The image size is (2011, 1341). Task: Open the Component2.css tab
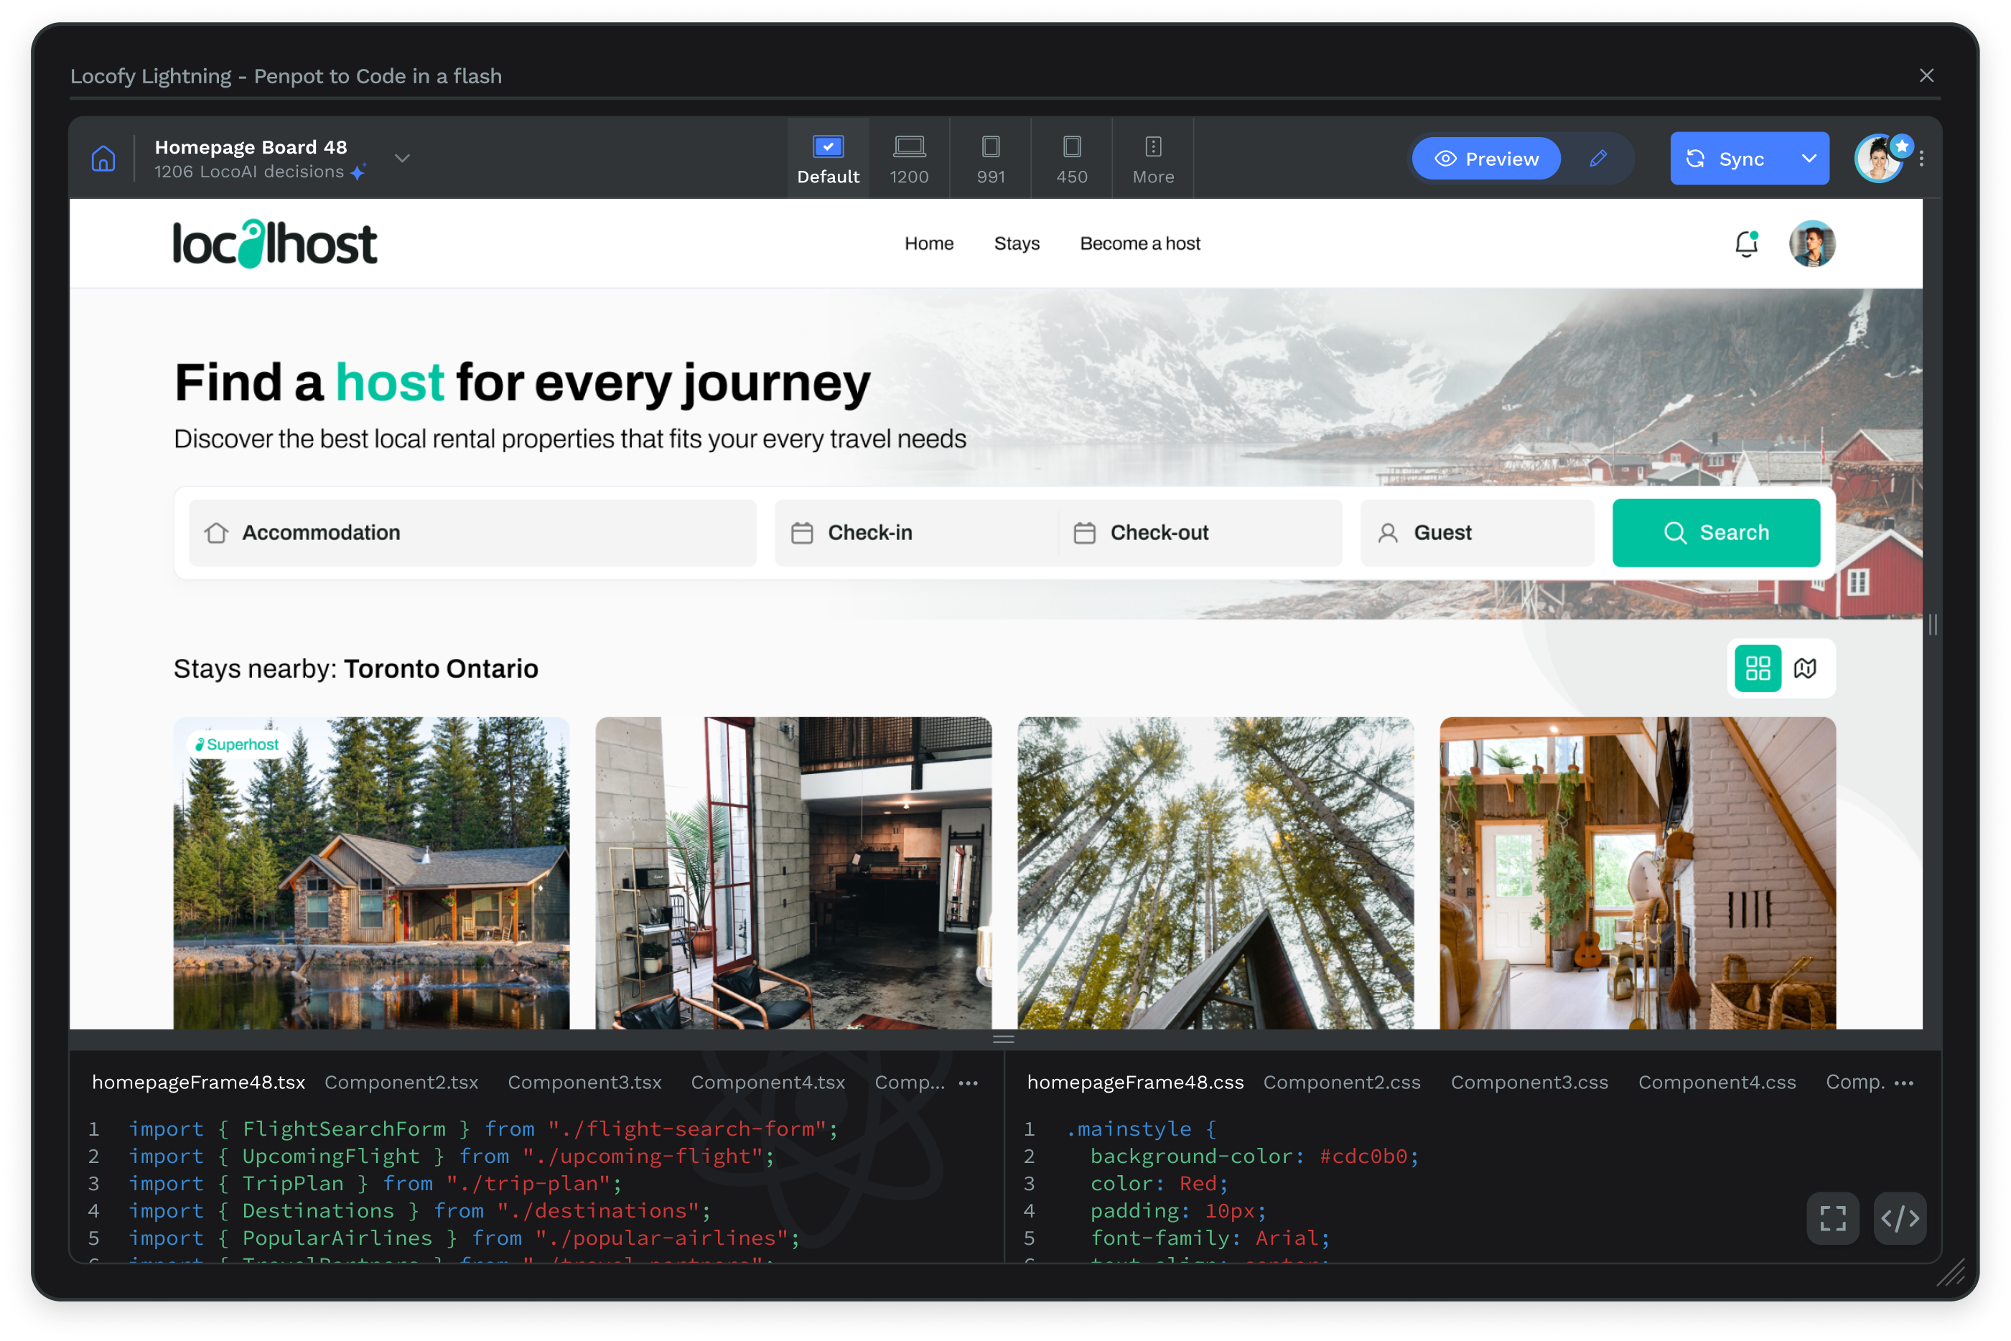pyautogui.click(x=1342, y=1083)
